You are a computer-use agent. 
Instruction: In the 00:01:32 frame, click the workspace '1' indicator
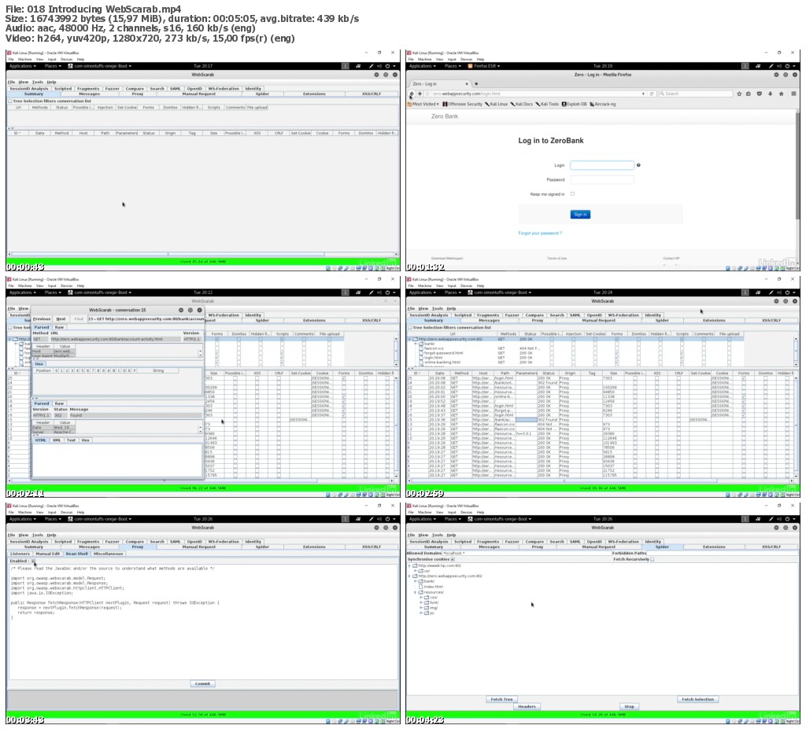pos(745,66)
